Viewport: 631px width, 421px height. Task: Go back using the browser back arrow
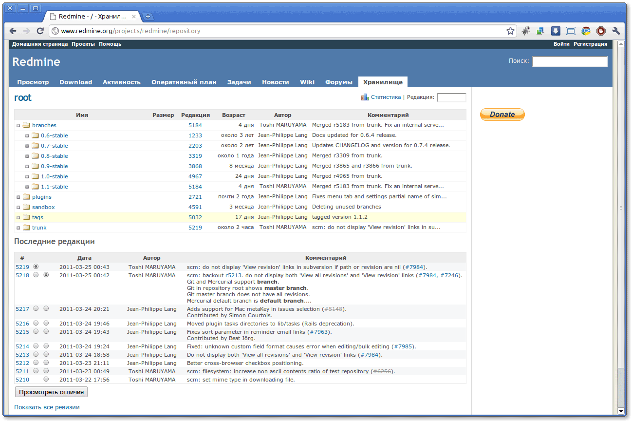[x=13, y=31]
